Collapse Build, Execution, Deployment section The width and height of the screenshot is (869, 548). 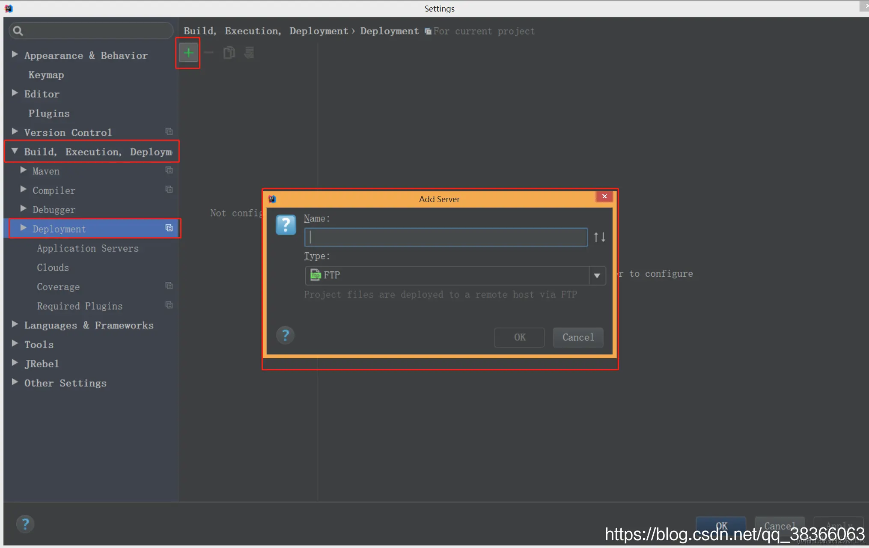(15, 151)
